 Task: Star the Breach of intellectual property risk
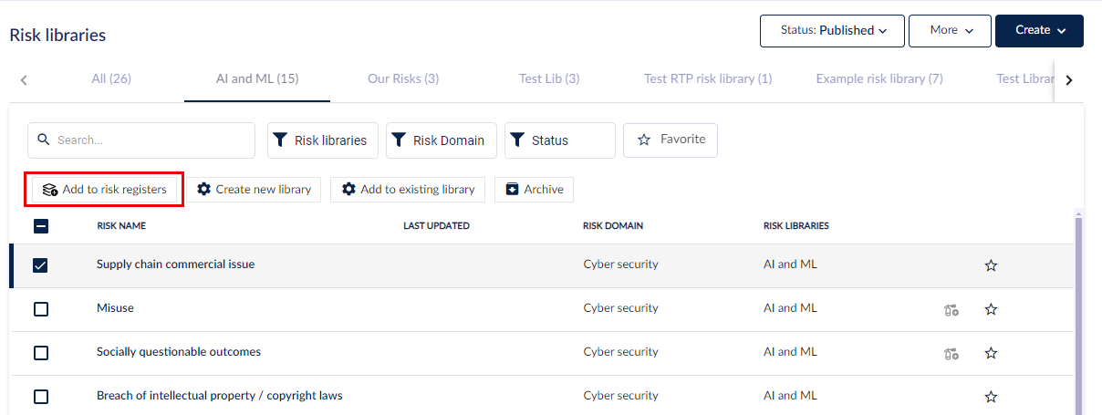click(991, 397)
